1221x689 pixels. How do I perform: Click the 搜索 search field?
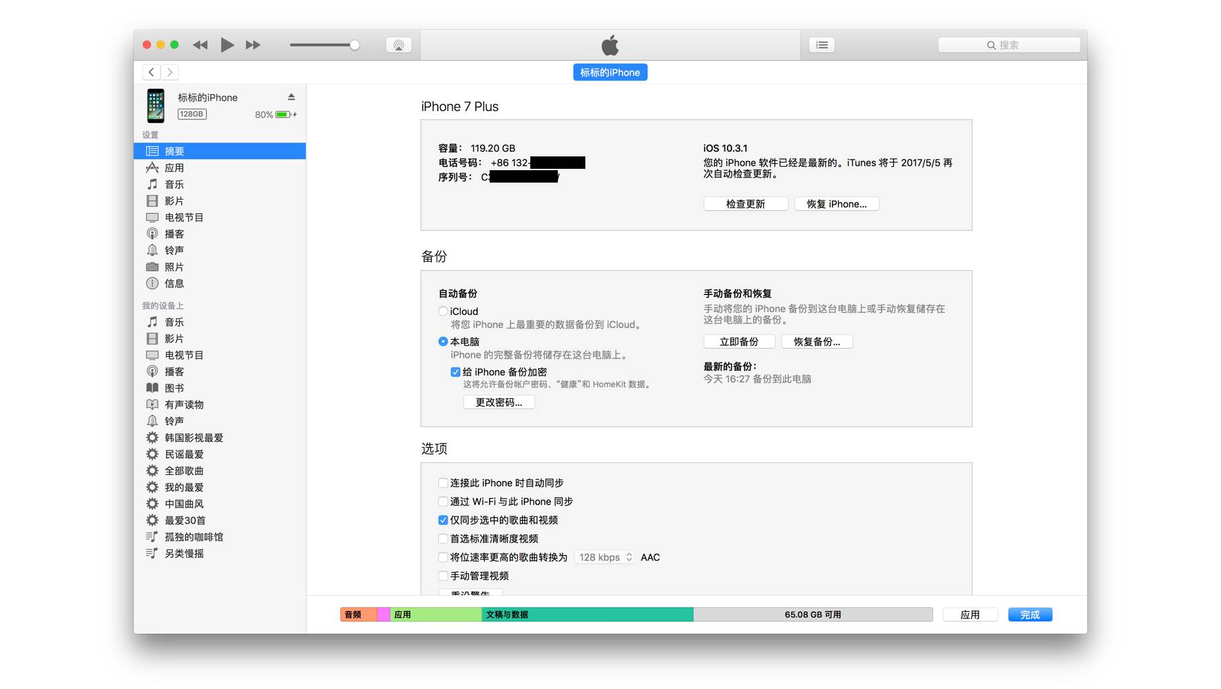tap(1009, 45)
